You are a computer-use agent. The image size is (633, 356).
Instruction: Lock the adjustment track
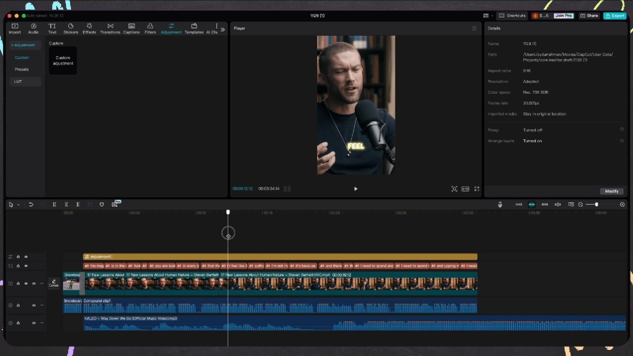[x=18, y=257]
